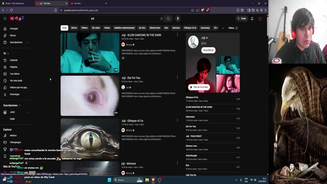Click the browser address bar
The width and height of the screenshot is (327, 184).
pyautogui.click(x=125, y=10)
